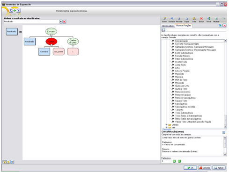Select the Concate root node
Viewport: 229px width, 172px height.
click(x=51, y=31)
